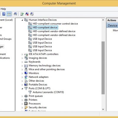This screenshot has width=118, height=118.
Task: Click the scroll up arrow of device list
Action: click(x=103, y=20)
